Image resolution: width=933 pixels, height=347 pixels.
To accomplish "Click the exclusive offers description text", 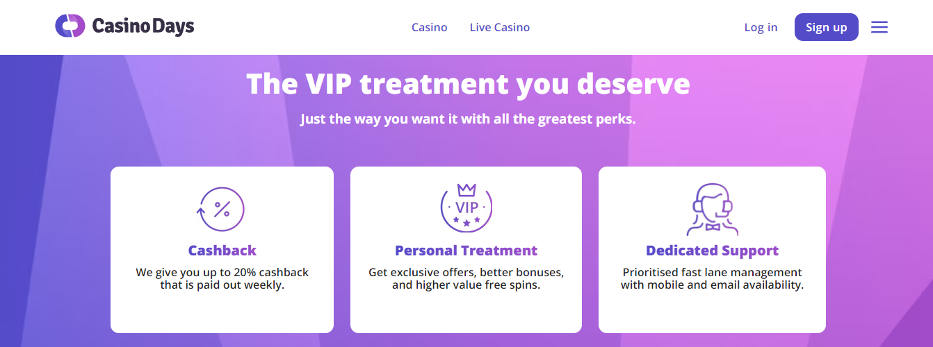I will coord(466,278).
